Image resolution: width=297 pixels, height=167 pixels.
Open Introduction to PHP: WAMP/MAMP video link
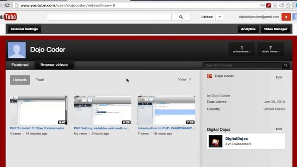pyautogui.click(x=166, y=128)
